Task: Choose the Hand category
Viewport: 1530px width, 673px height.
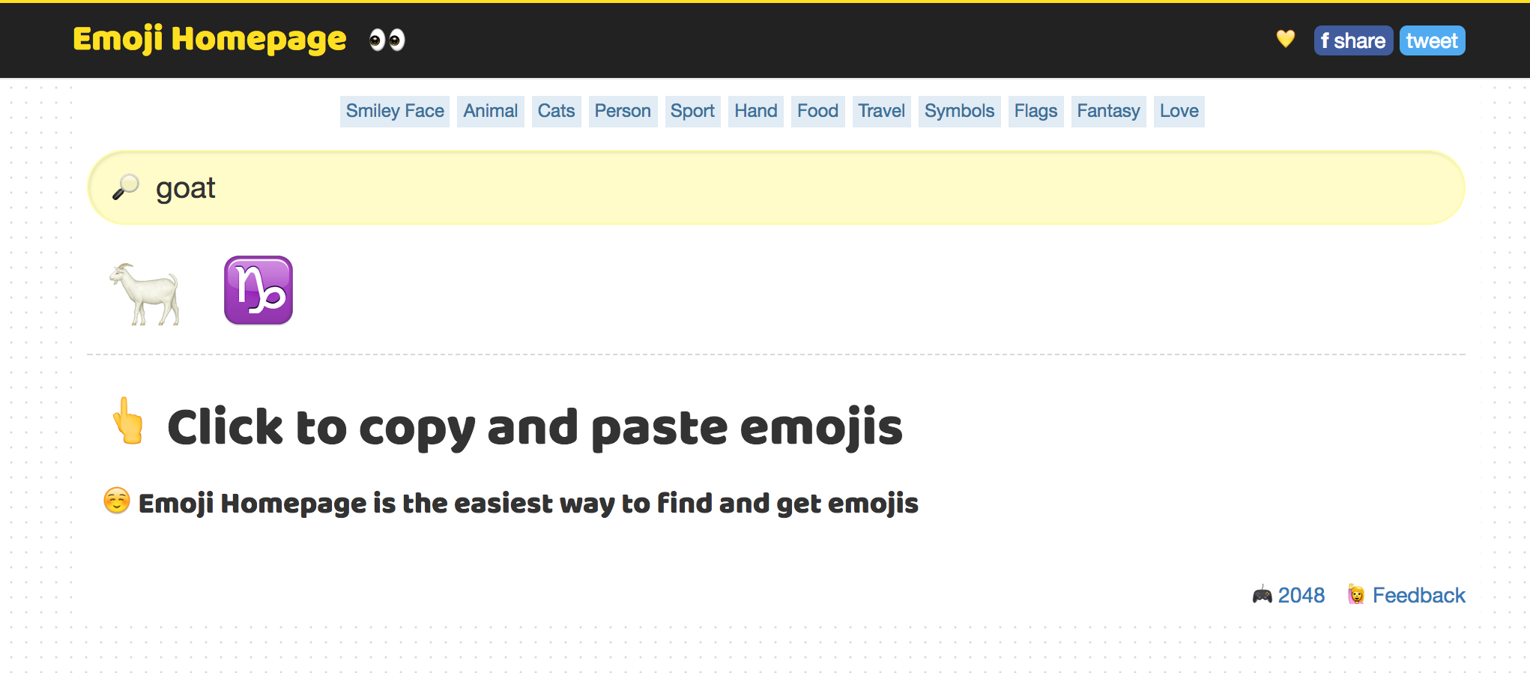Action: pos(756,111)
